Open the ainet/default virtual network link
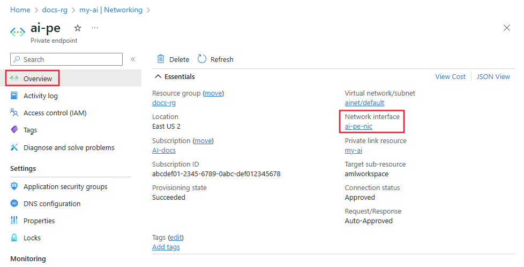This screenshot has height=267, width=524. tap(364, 103)
